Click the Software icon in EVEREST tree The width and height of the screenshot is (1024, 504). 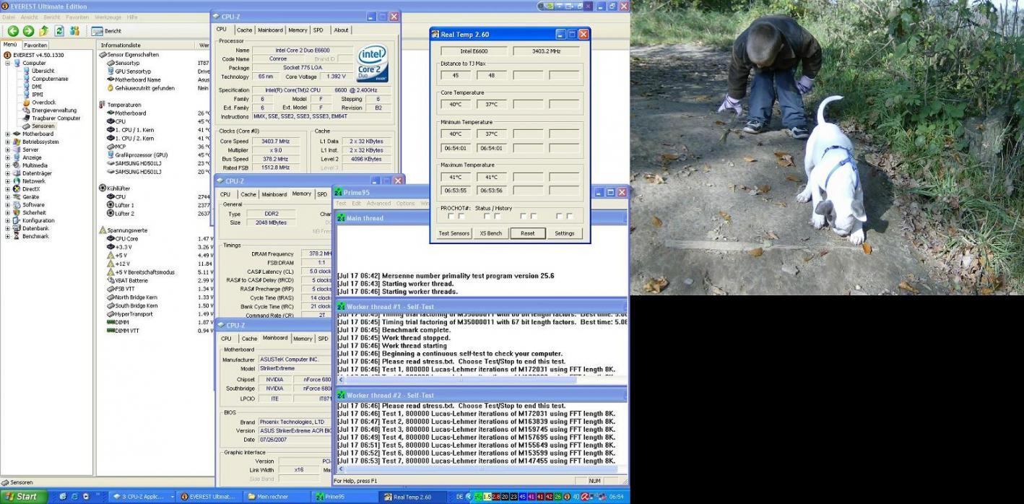17,204
